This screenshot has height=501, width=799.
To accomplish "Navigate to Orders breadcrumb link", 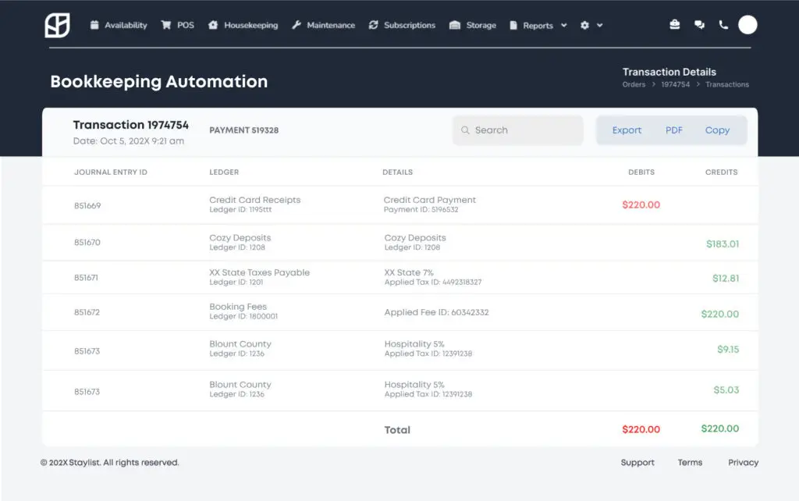I will [634, 84].
